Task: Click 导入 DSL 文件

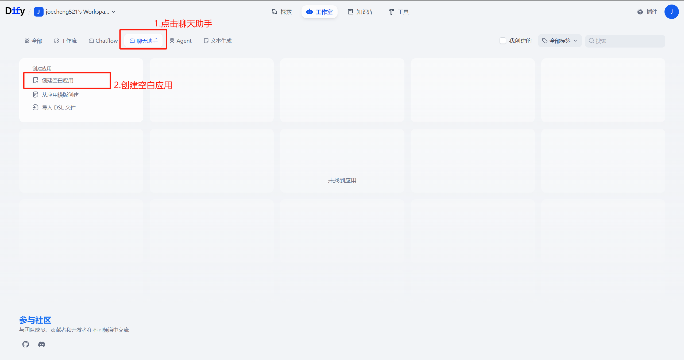Action: coord(54,108)
